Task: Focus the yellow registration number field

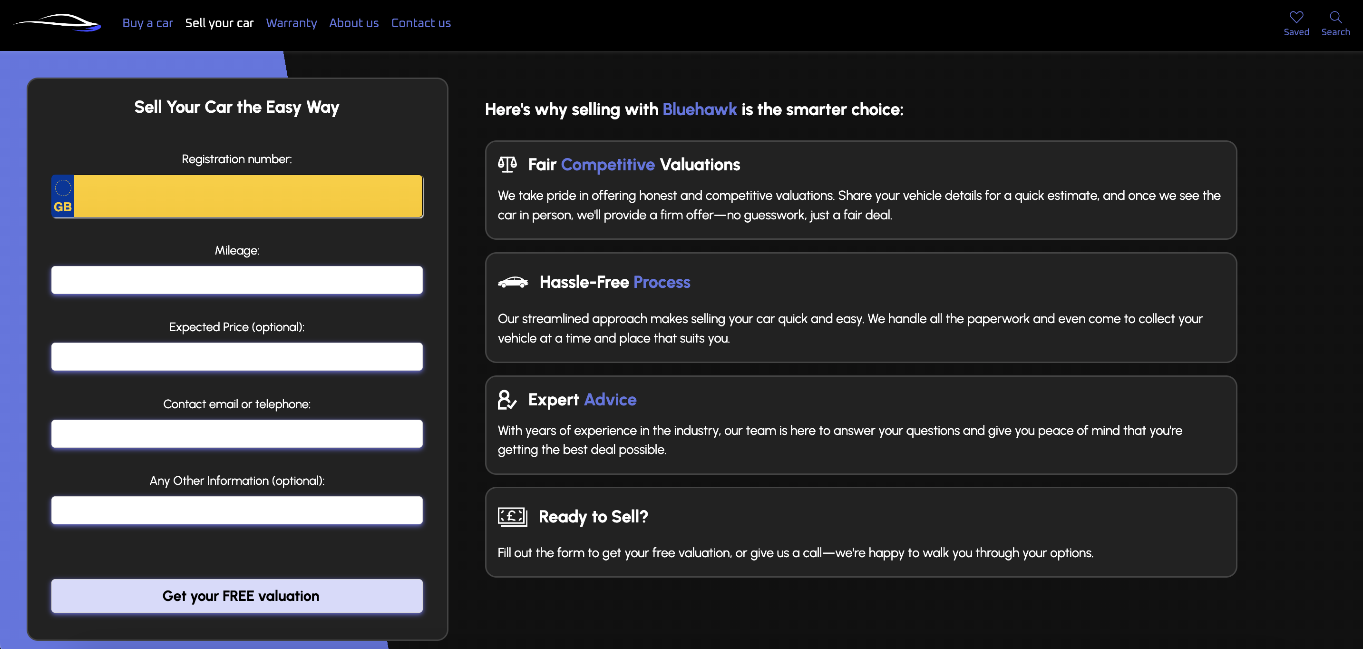Action: pyautogui.click(x=248, y=197)
